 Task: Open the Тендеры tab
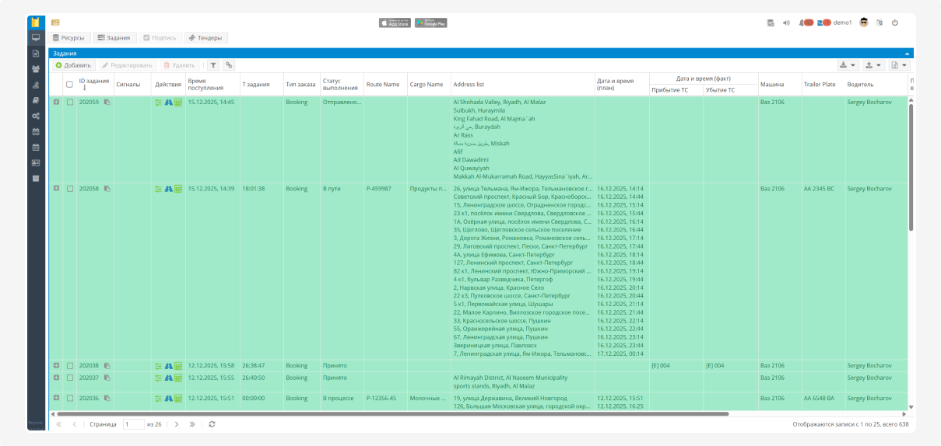coord(205,37)
